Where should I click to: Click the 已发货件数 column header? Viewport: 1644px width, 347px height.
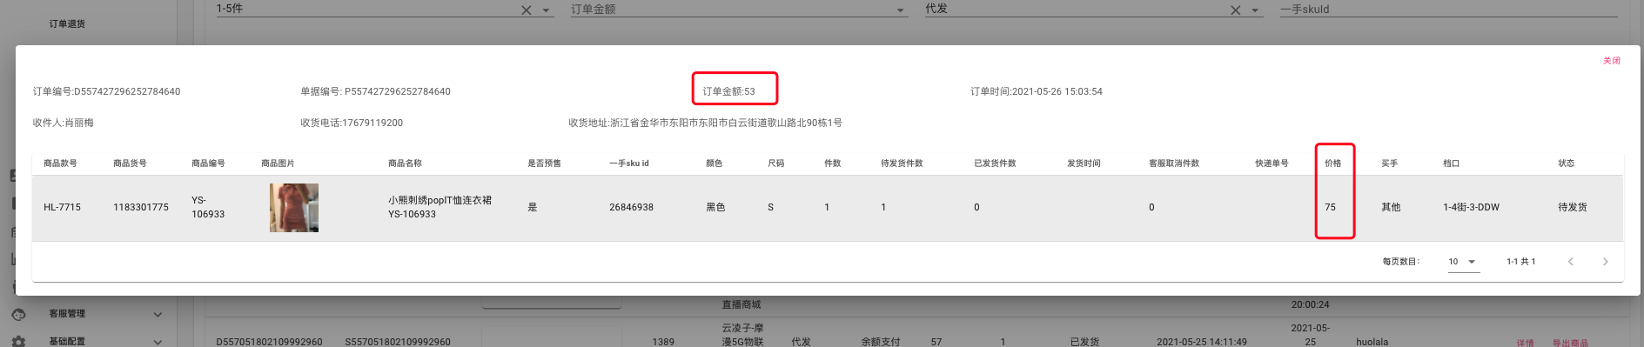pos(995,163)
